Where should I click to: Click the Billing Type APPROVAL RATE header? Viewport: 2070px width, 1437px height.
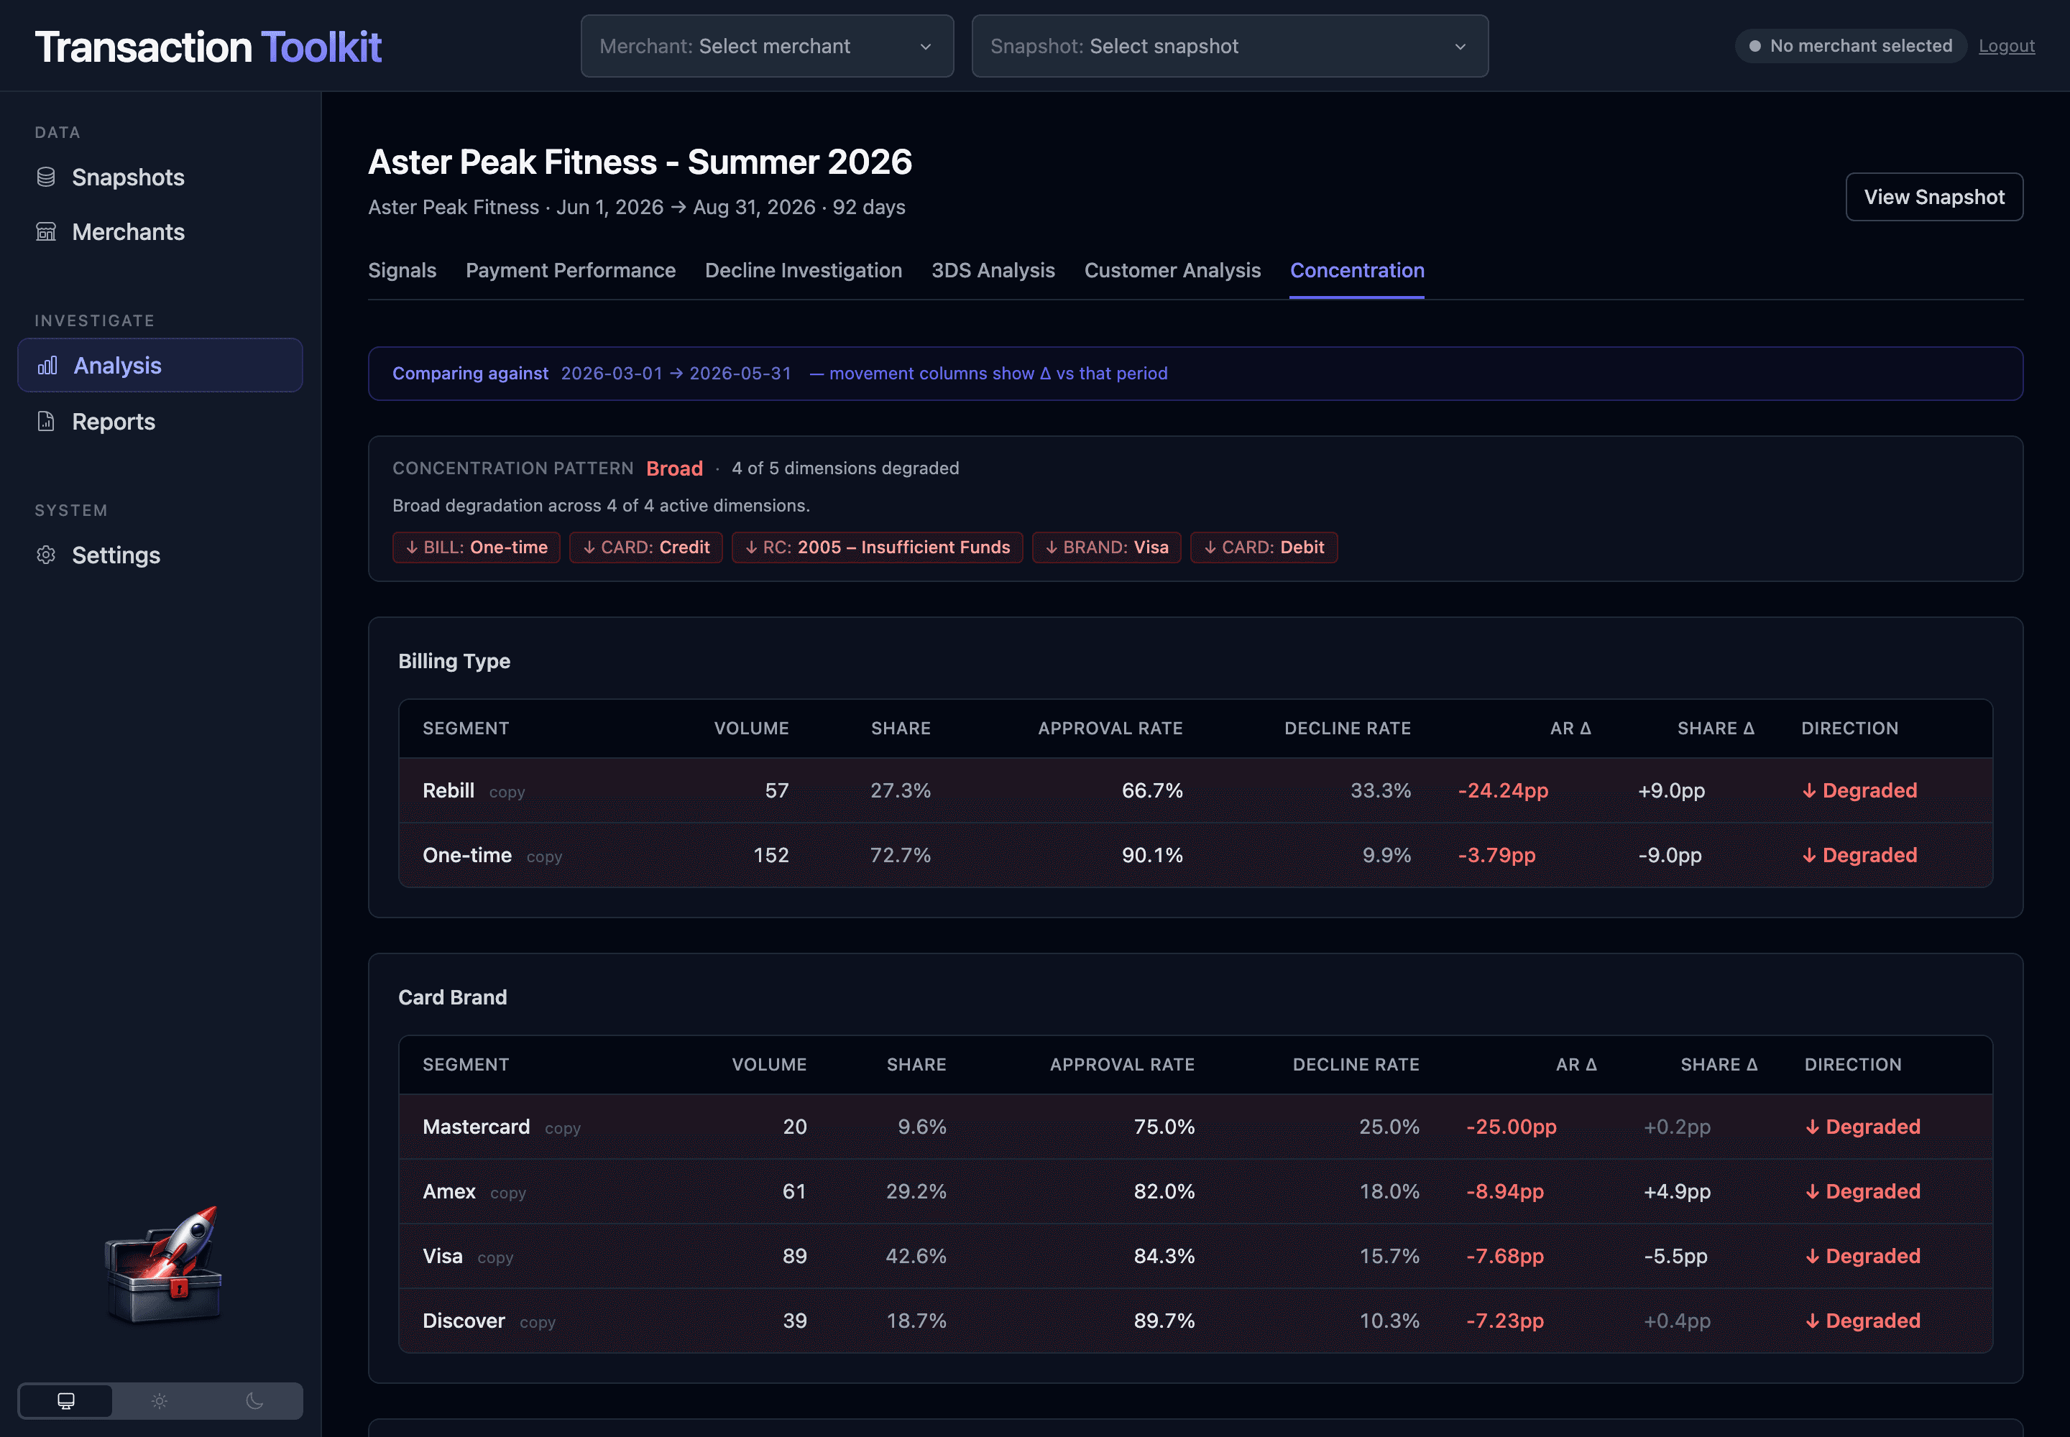pyautogui.click(x=1110, y=729)
